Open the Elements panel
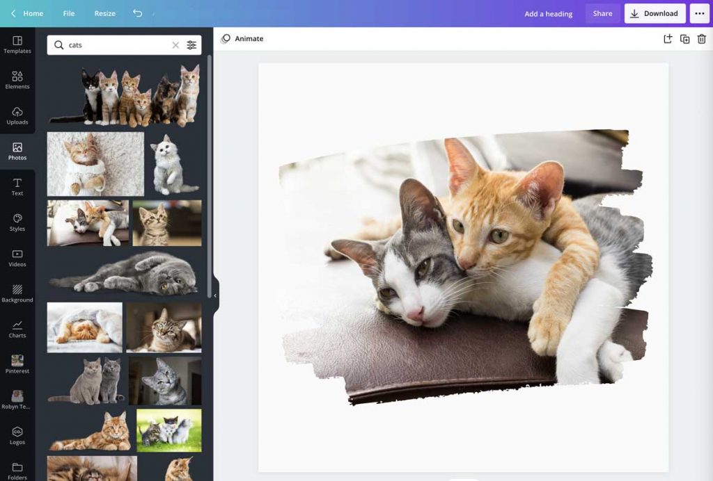Screen dimensions: 713x481 (17, 79)
